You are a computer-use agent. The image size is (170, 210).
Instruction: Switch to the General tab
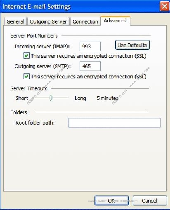[15, 21]
